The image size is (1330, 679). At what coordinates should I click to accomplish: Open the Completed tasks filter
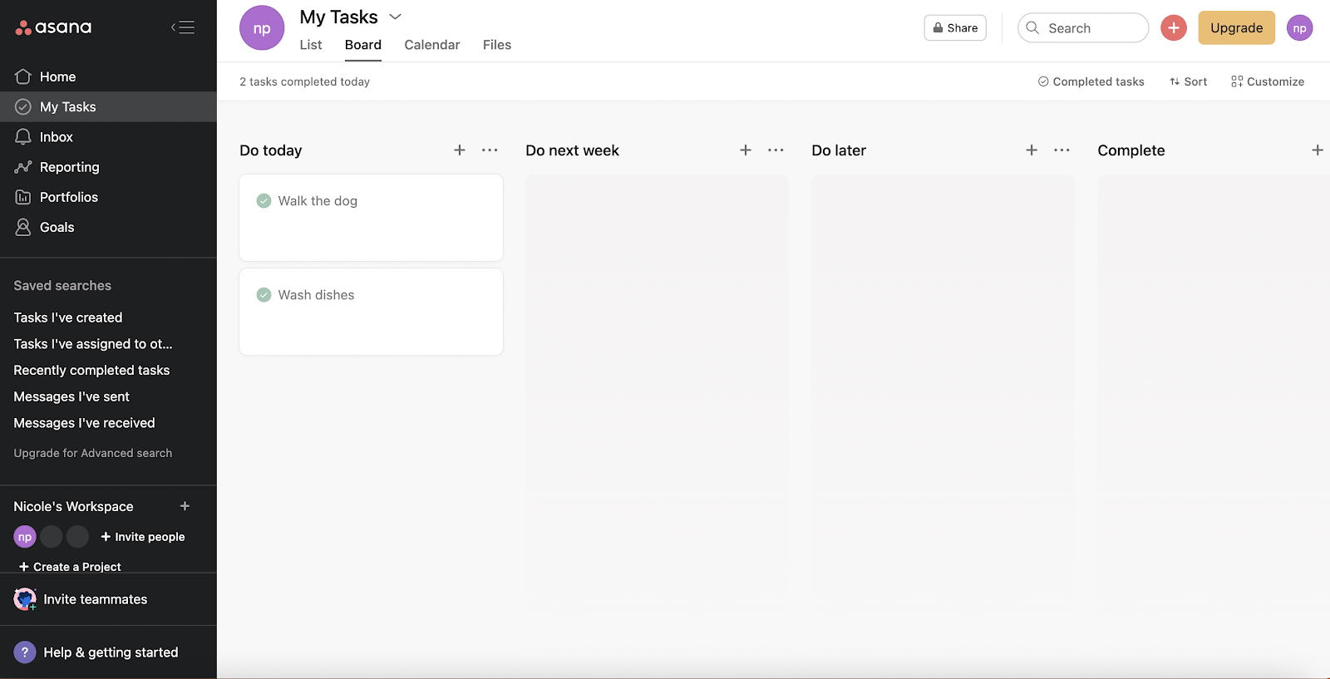pyautogui.click(x=1091, y=81)
